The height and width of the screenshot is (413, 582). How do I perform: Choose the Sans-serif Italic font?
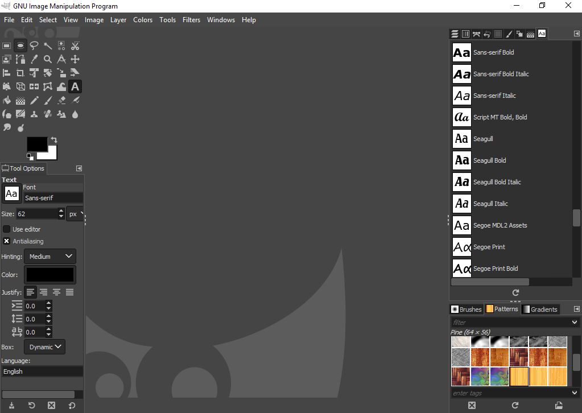point(511,96)
